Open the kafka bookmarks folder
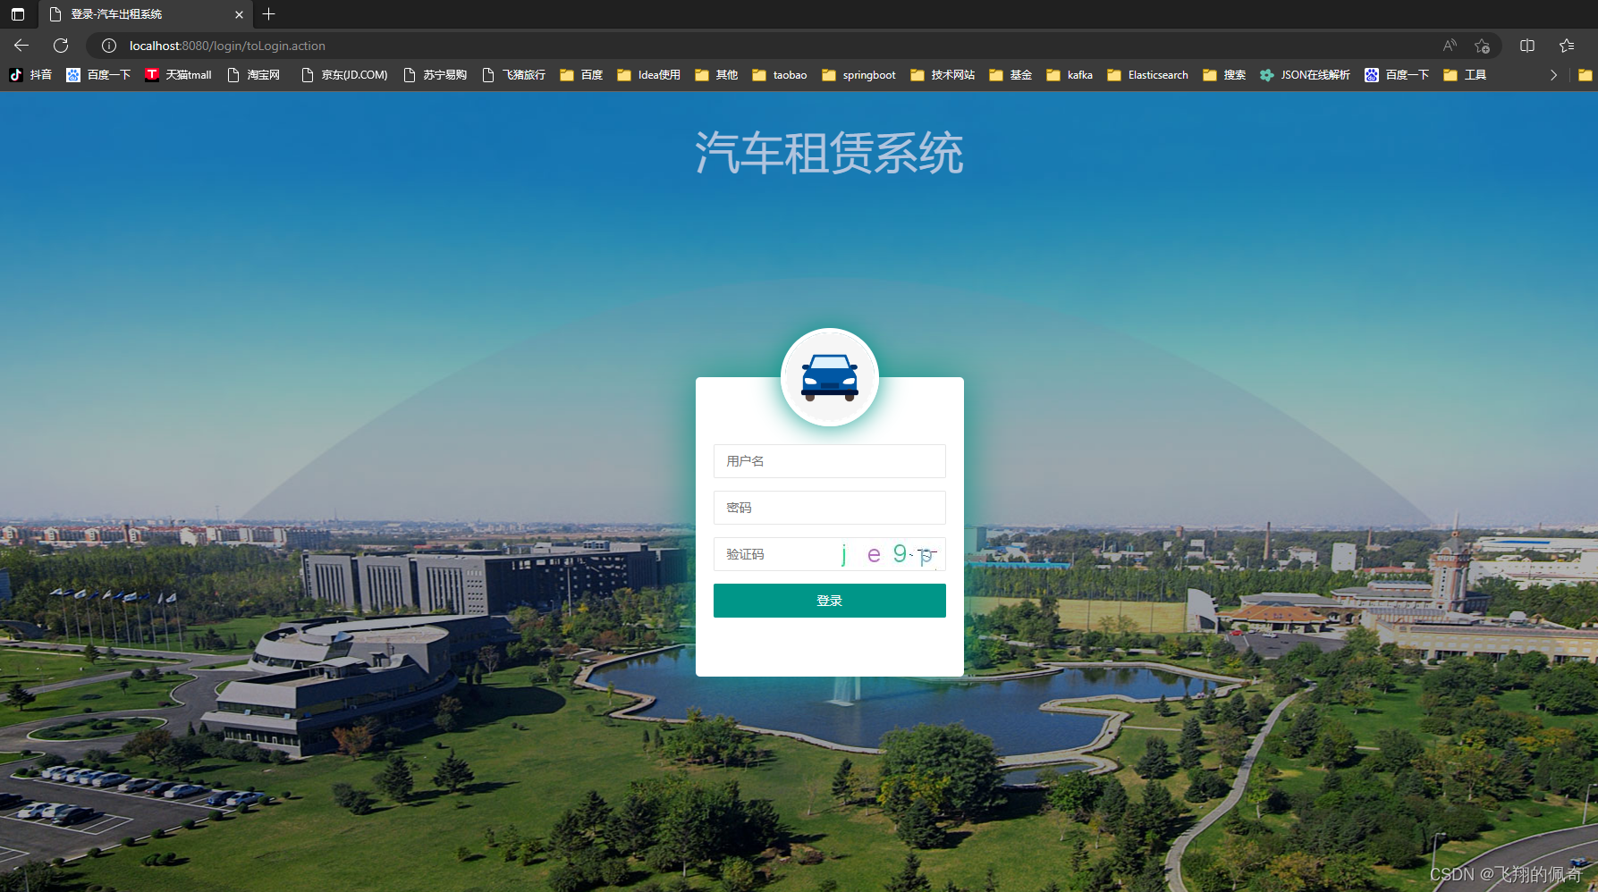This screenshot has width=1598, height=892. (x=1068, y=75)
